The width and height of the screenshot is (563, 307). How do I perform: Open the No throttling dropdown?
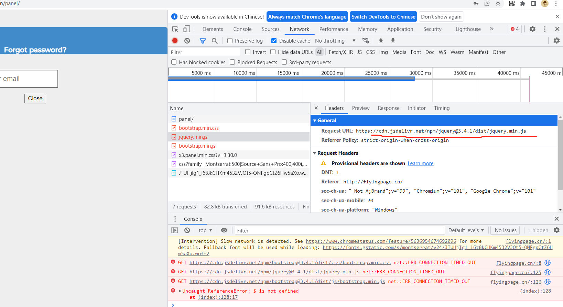click(x=335, y=41)
